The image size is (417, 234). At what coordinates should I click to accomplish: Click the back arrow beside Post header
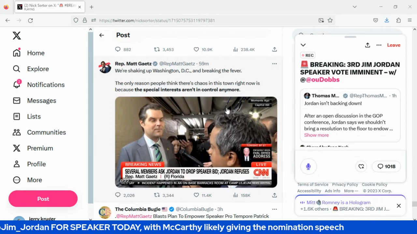point(102,35)
